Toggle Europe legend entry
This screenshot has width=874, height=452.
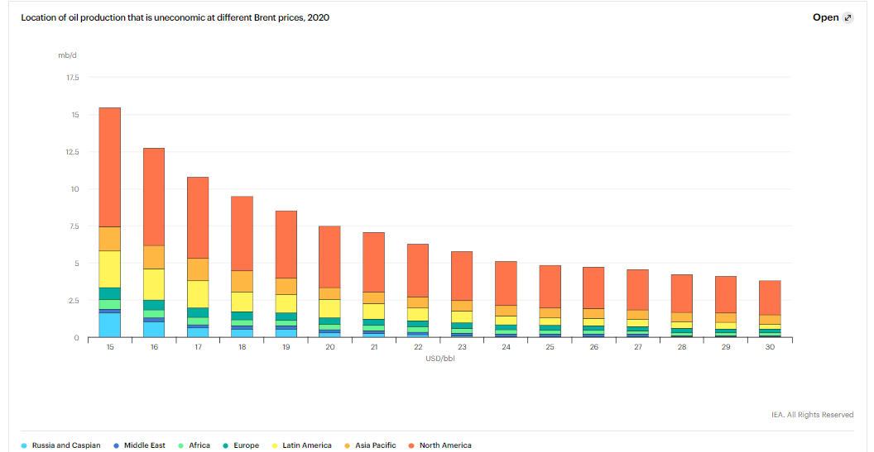pyautogui.click(x=243, y=445)
